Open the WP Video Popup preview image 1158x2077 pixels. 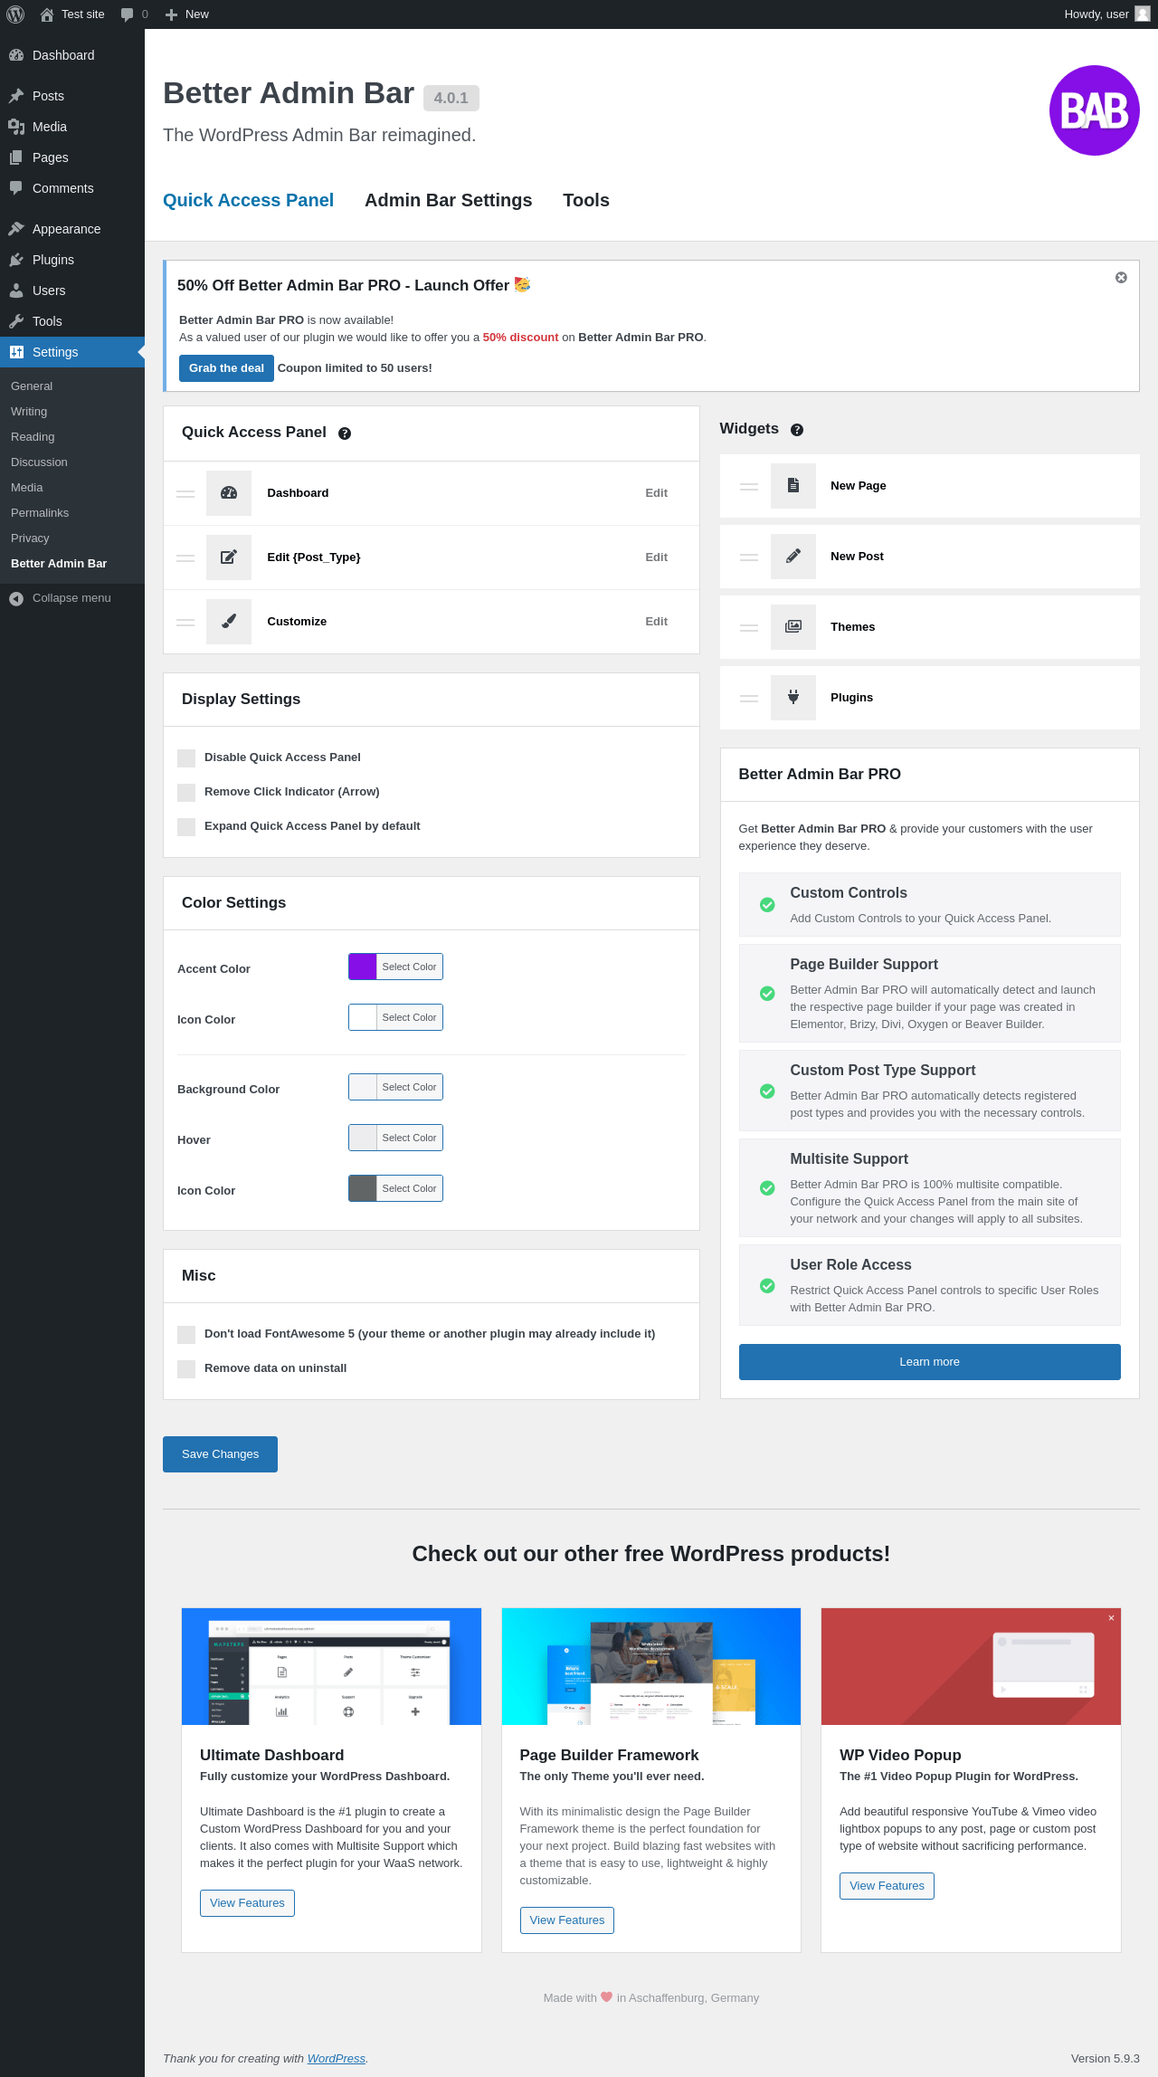[x=971, y=1666]
